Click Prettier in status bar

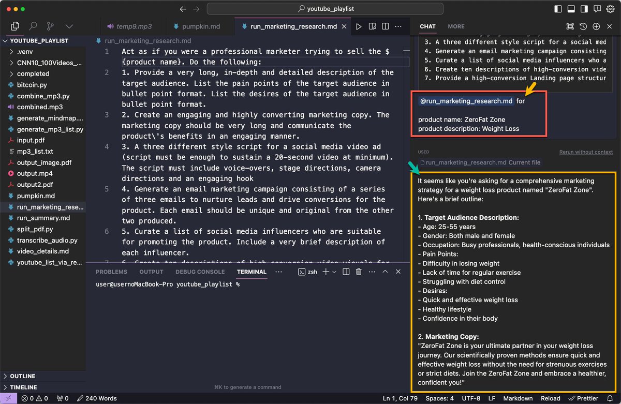(x=583, y=398)
